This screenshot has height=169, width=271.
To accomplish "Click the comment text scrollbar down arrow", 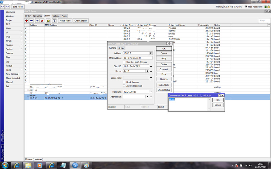I will click(209, 109).
